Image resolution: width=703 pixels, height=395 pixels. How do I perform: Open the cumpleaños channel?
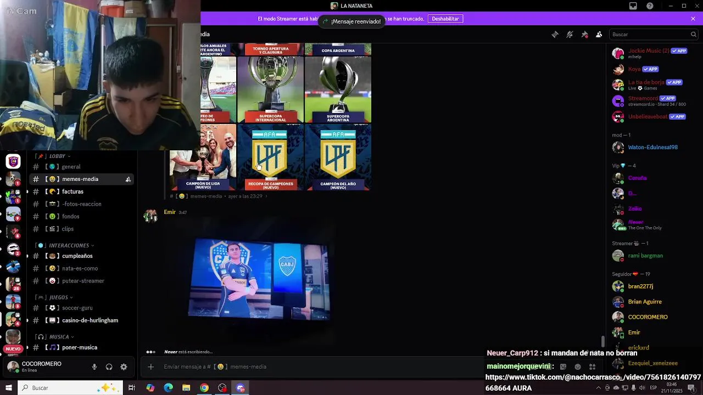pos(82,256)
